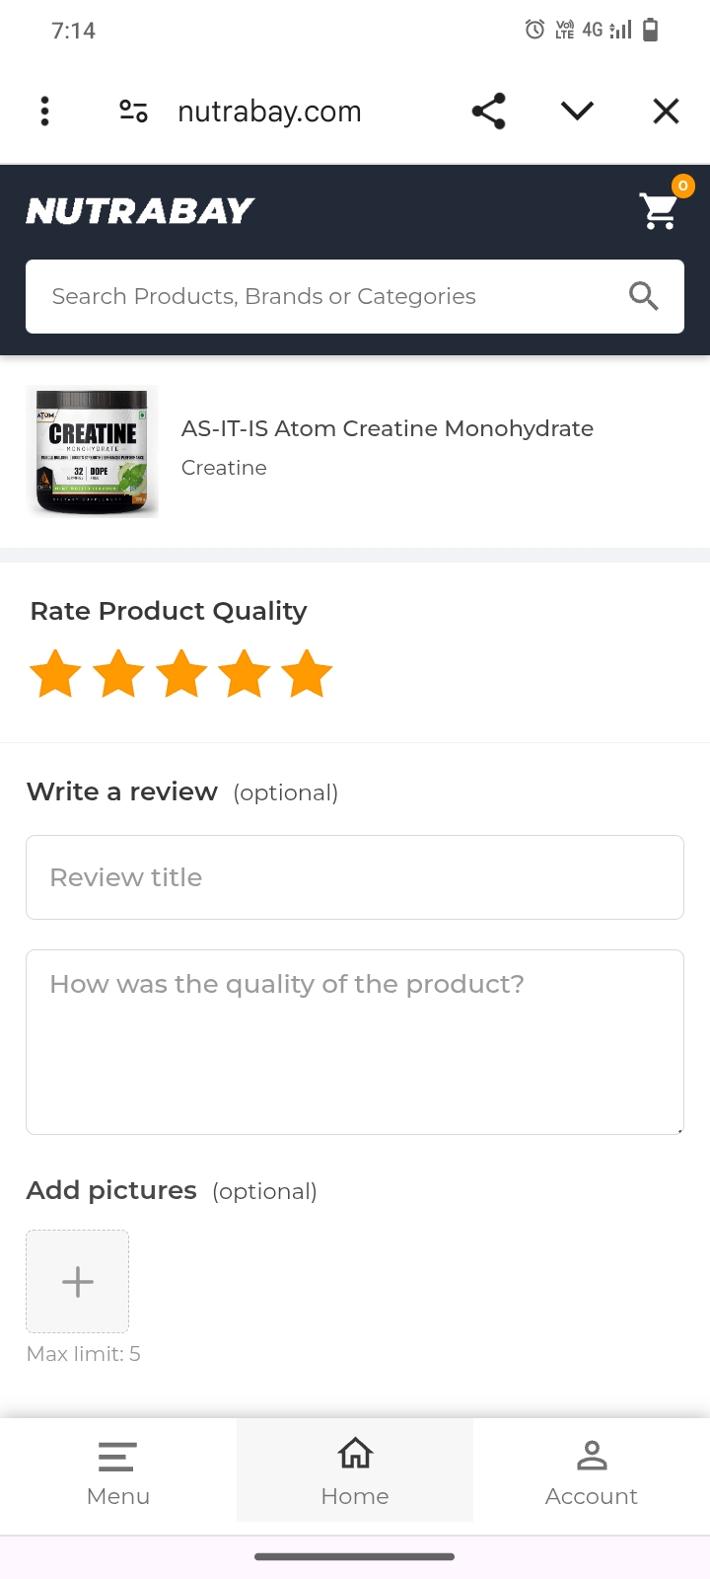The image size is (710, 1579).
Task: Open the Creatine product thumbnail
Action: click(93, 452)
